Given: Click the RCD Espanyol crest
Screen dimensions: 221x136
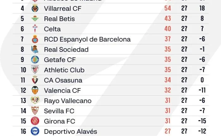Looking at the screenshot, I should coord(35,39).
